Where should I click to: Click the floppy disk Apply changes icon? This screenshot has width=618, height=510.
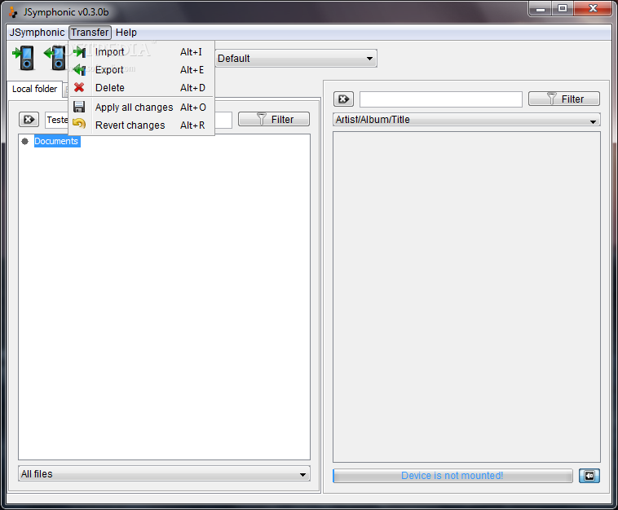click(79, 107)
